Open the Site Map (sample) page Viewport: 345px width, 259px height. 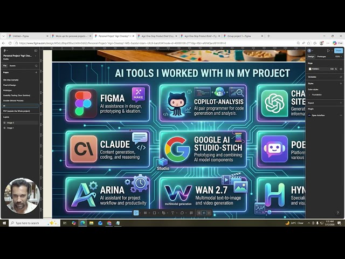11,80
